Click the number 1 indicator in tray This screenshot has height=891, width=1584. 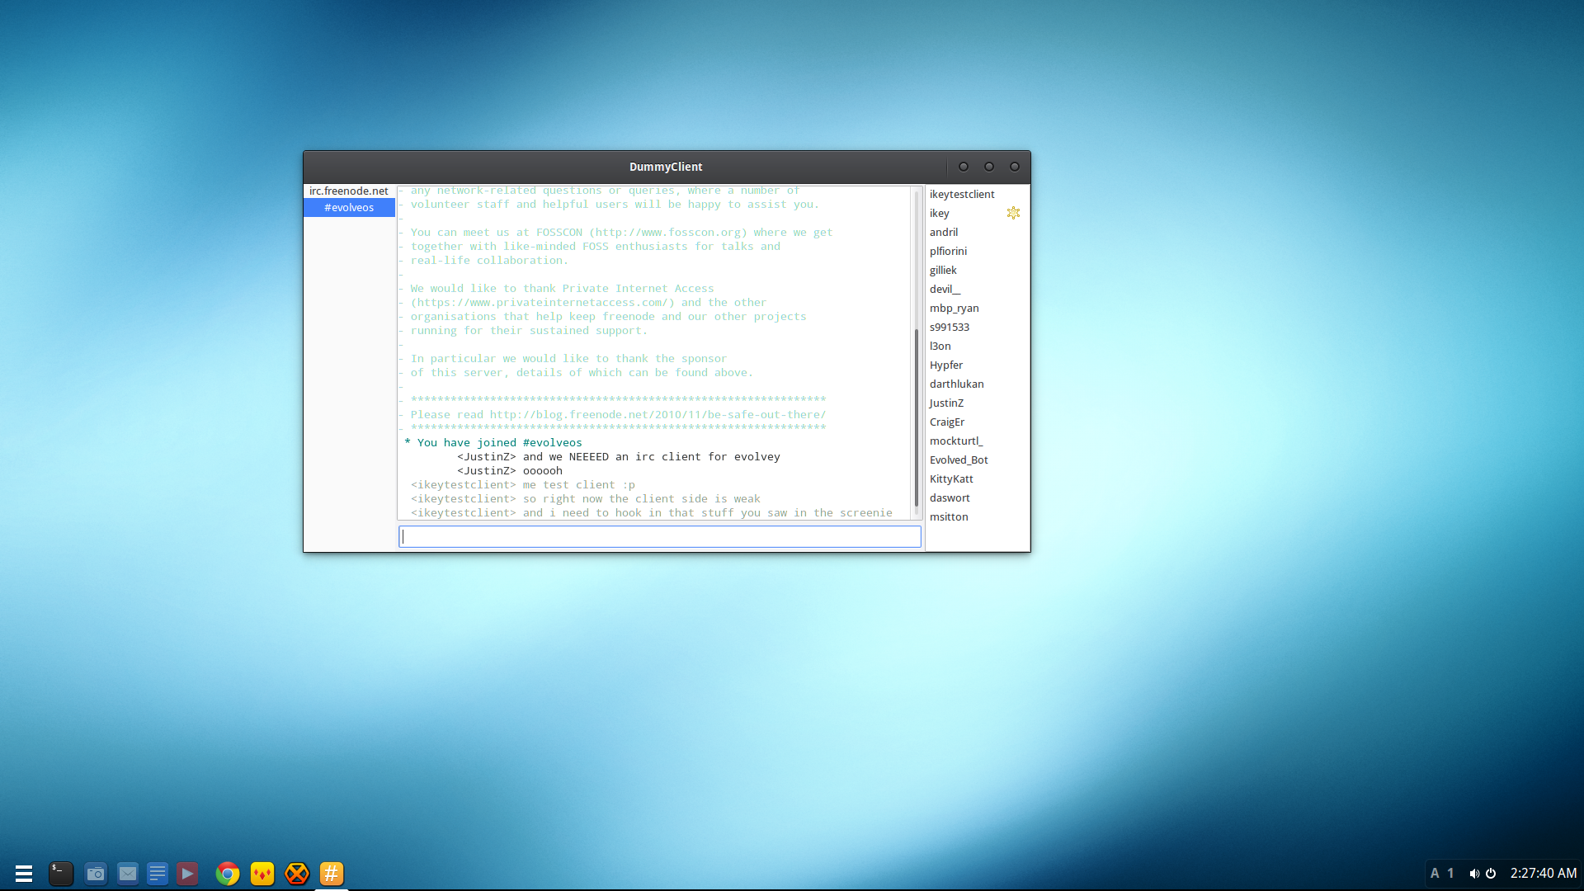point(1450,873)
